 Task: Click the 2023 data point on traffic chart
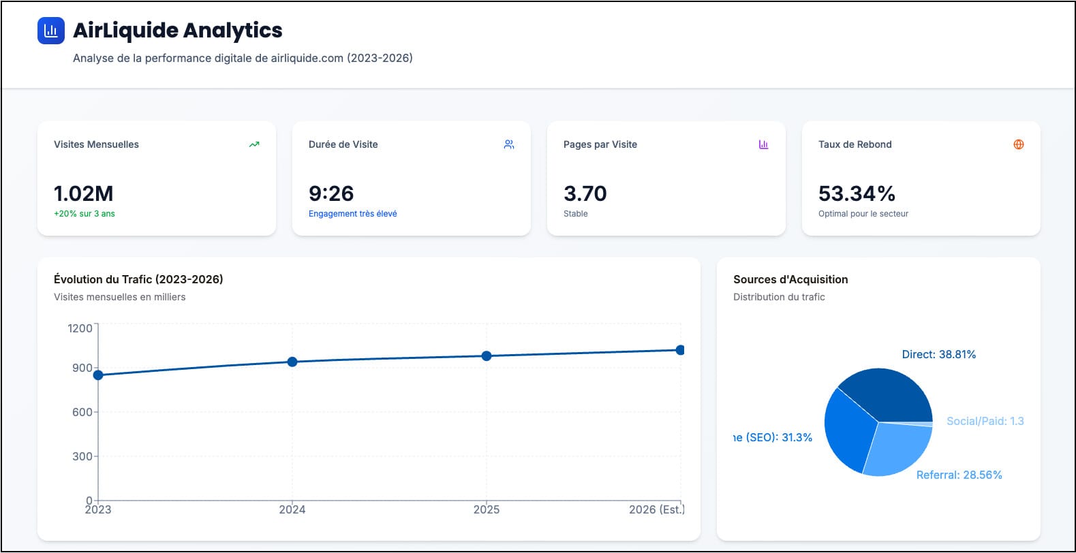click(98, 375)
